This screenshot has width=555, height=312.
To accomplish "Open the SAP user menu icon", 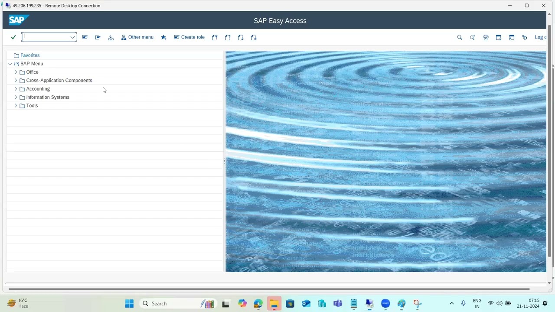I will [85, 37].
